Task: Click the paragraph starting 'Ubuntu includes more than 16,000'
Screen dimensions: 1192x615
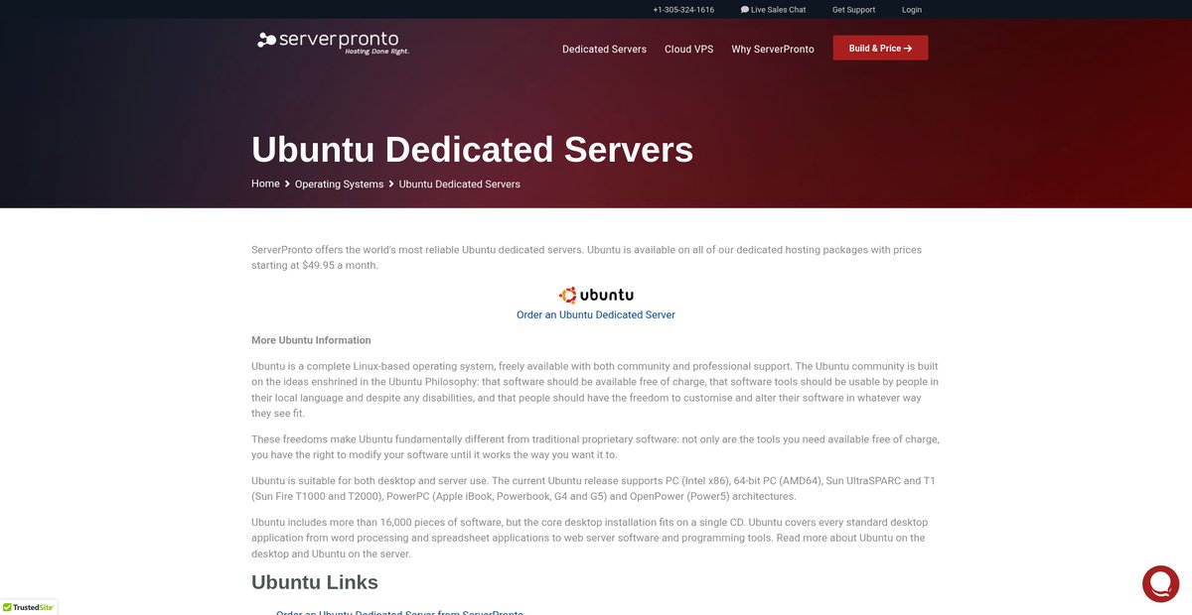Action: coord(588,538)
